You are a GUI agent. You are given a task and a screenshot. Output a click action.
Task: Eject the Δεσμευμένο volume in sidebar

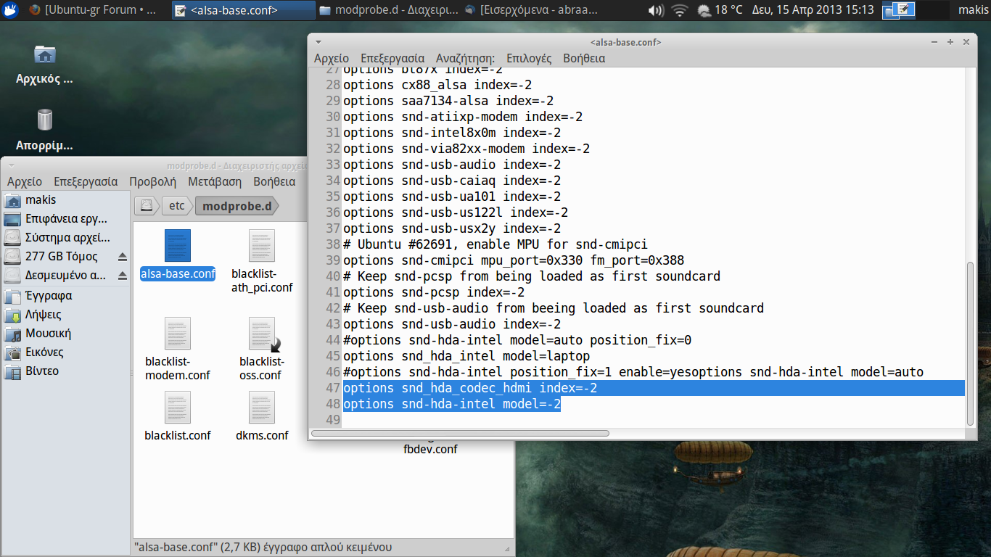pyautogui.click(x=122, y=276)
